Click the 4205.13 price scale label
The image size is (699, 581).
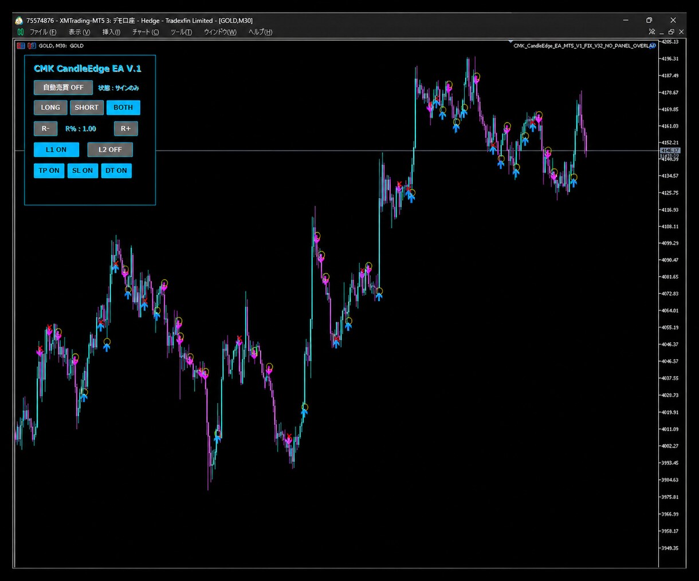(x=670, y=42)
